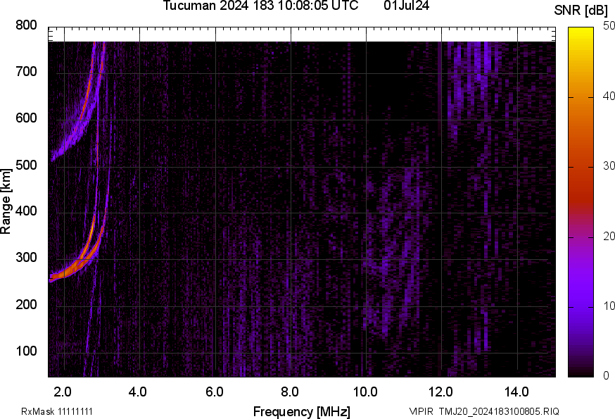Click frequency axis tick '4.0'
The height and width of the screenshot is (419, 615).
(138, 392)
